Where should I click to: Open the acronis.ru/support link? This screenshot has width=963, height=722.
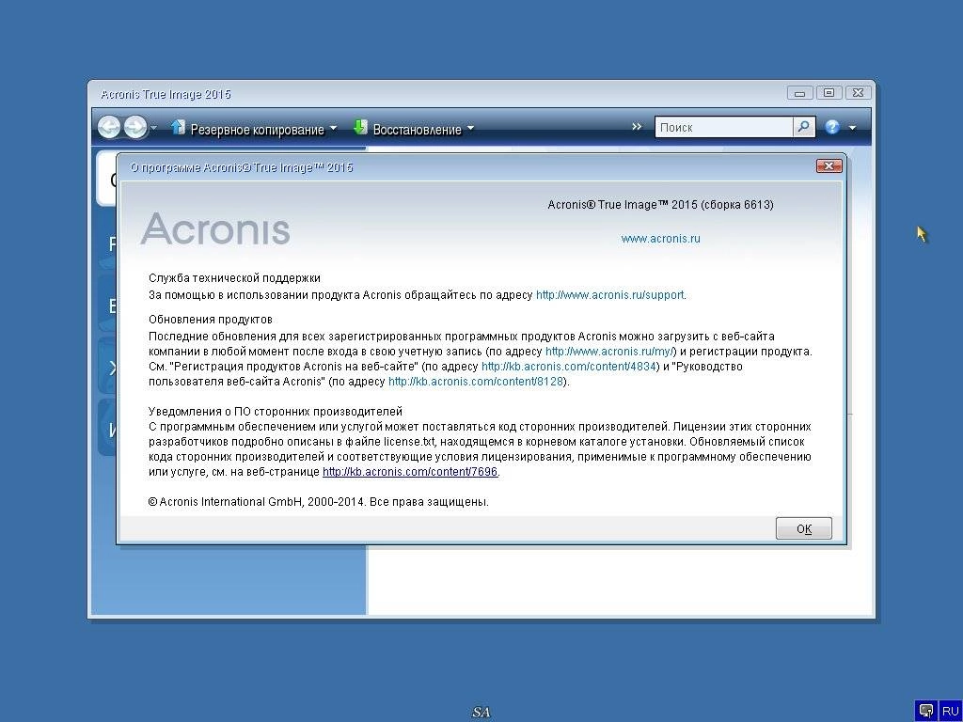(609, 294)
